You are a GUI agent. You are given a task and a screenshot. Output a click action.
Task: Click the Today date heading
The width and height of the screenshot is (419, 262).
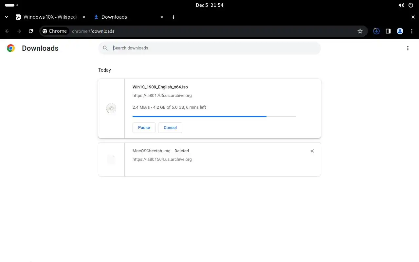pos(104,70)
